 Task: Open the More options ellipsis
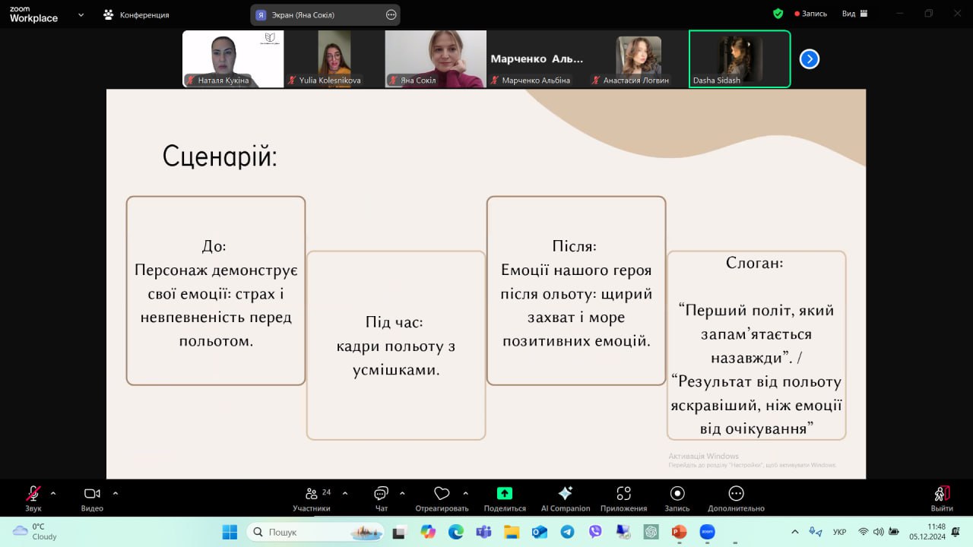click(x=736, y=498)
